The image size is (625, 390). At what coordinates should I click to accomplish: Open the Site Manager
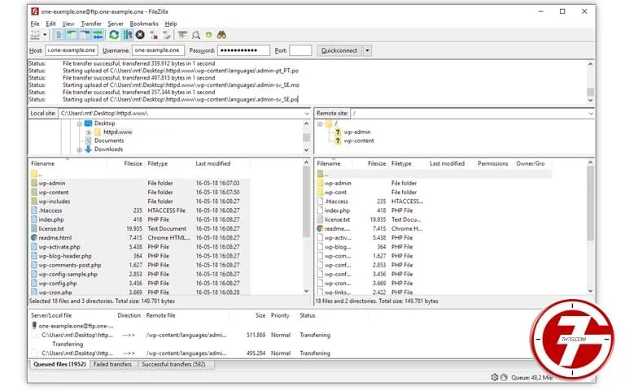click(36, 35)
